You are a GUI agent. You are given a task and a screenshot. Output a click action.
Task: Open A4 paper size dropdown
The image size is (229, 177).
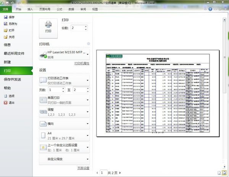coord(65,135)
